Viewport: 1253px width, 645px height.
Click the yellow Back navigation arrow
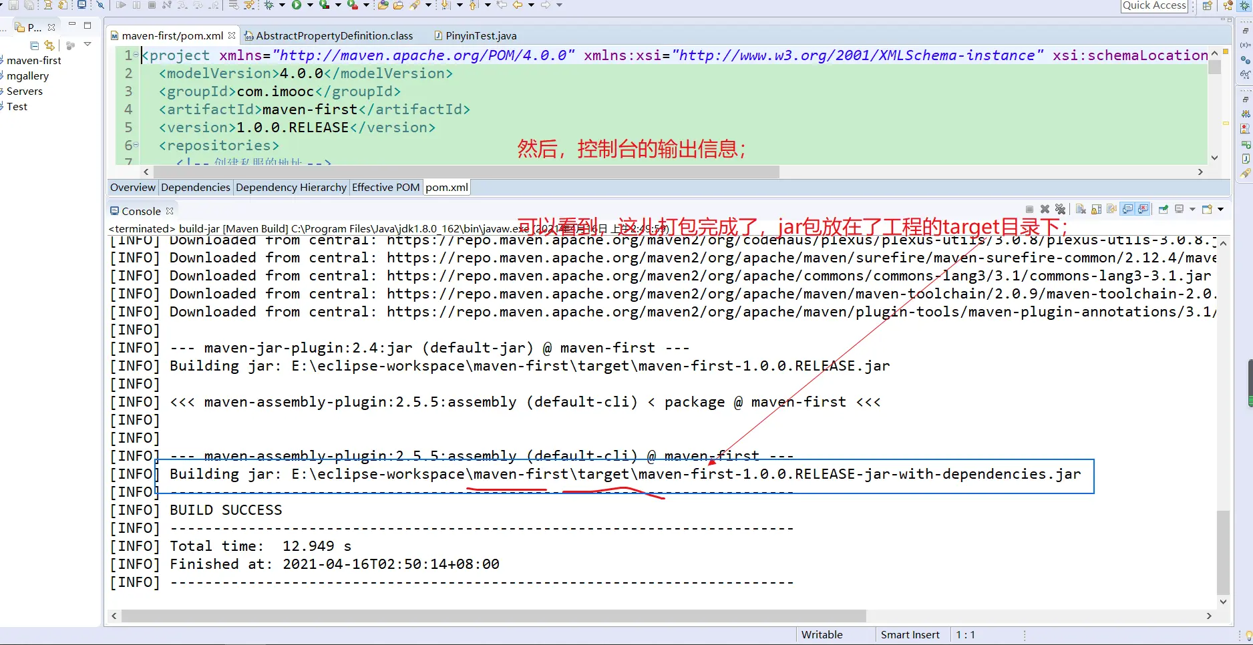517,5
